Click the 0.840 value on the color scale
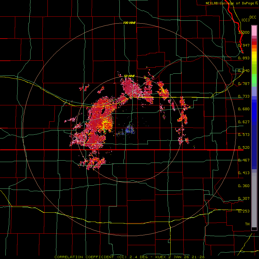Screen dimensions: 259x259 pyautogui.click(x=244, y=71)
